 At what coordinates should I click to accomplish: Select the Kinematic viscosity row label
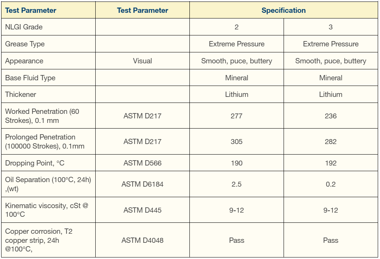click(47, 210)
